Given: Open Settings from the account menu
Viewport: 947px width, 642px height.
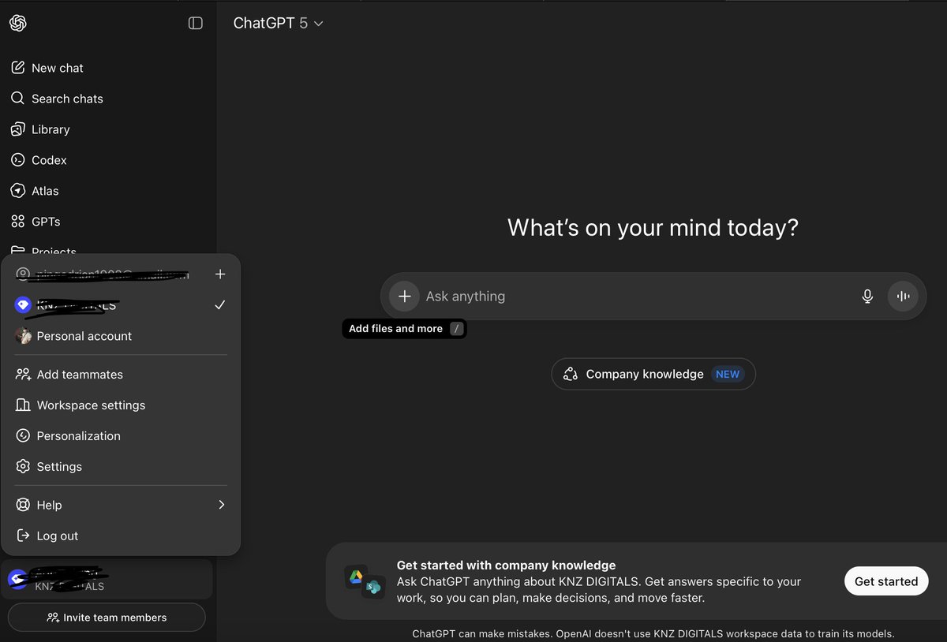Looking at the screenshot, I should (x=121, y=467).
